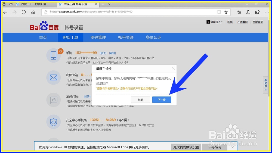The height and width of the screenshot is (153, 272).
Task: Dismiss the Edge notification bar X
Action: coord(233,147)
